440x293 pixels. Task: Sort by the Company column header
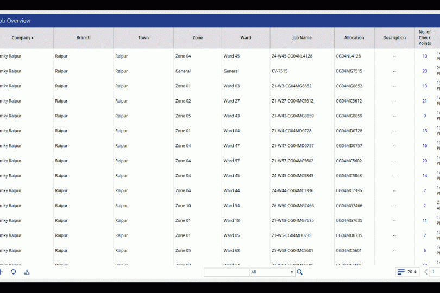22,38
